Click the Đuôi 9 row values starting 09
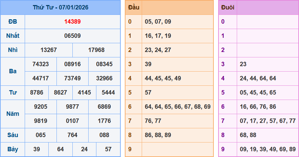 click(268, 149)
